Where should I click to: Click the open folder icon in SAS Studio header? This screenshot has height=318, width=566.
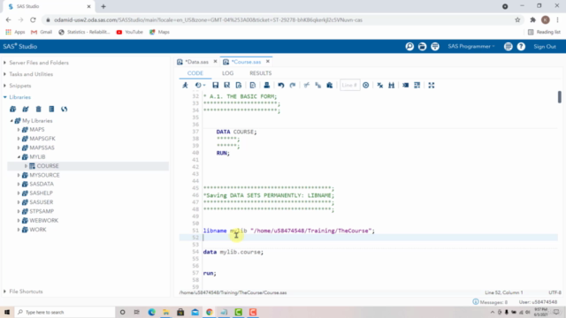(422, 47)
